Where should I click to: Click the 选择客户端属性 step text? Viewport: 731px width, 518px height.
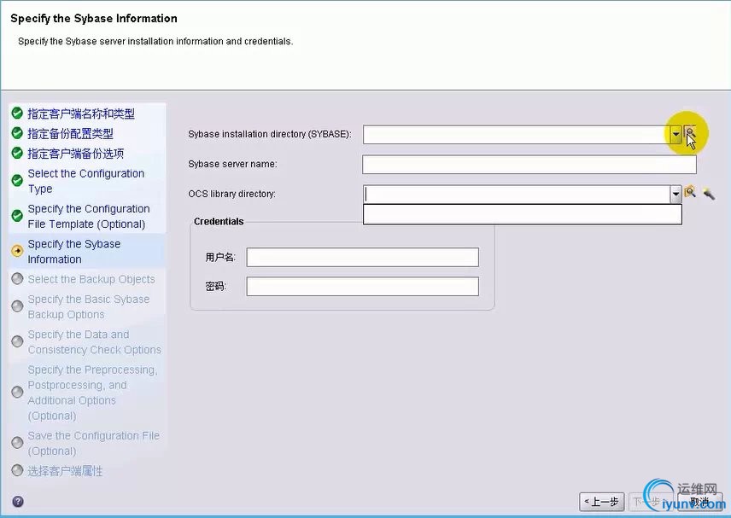[65, 471]
